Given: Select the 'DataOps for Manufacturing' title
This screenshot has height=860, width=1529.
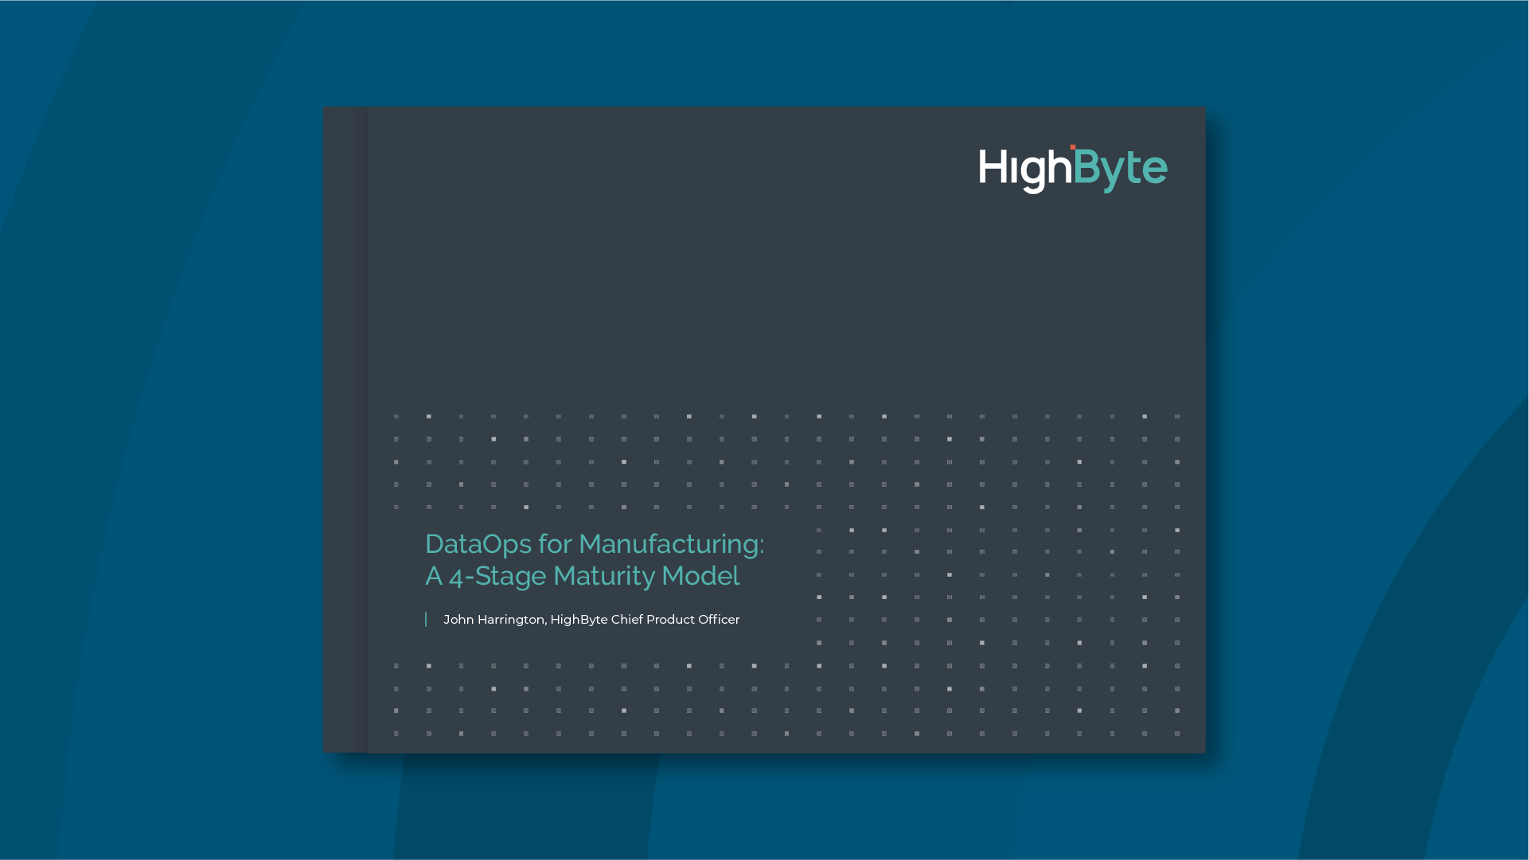Looking at the screenshot, I should click(x=595, y=544).
